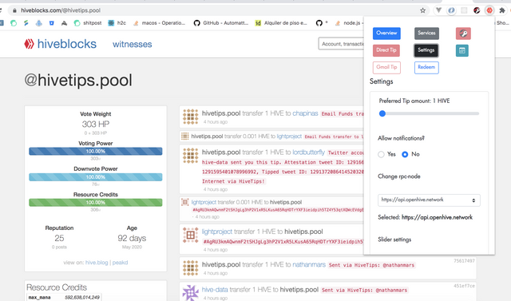
Task: Click the Downvote Power 100.00% bar
Action: pyautogui.click(x=96, y=177)
